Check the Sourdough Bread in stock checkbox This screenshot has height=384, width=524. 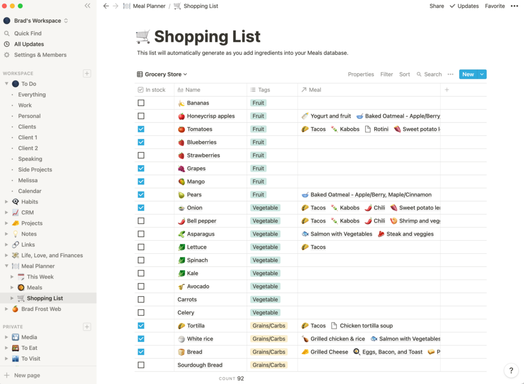point(141,365)
